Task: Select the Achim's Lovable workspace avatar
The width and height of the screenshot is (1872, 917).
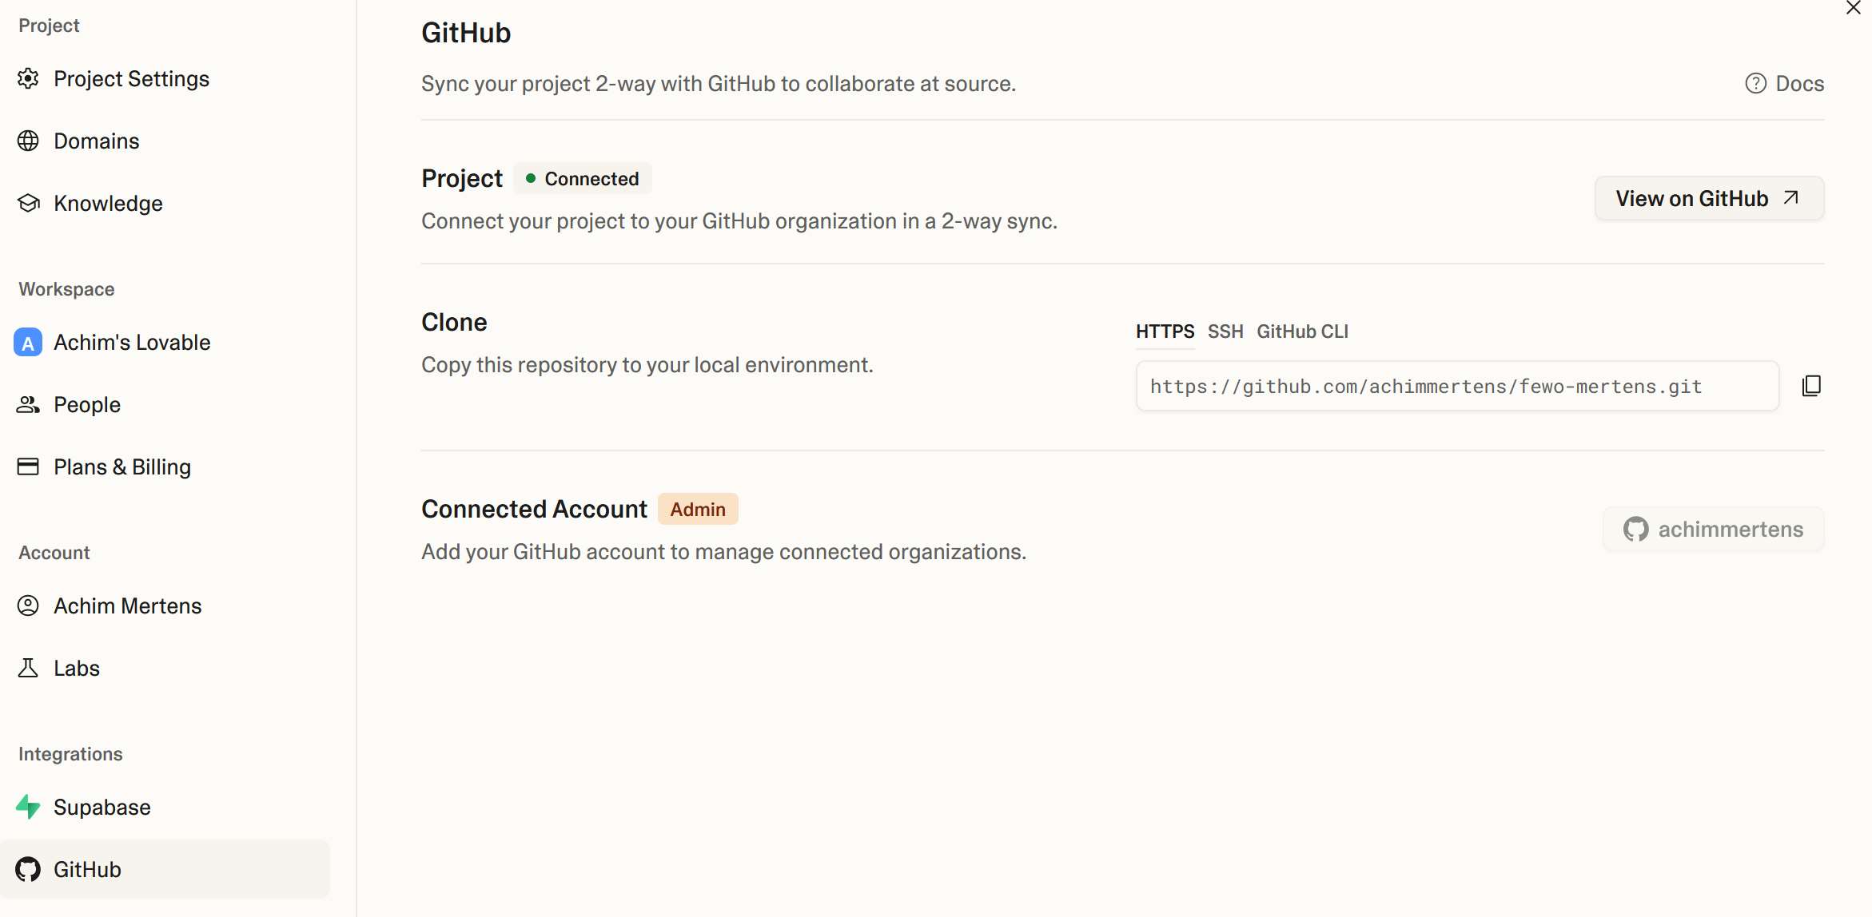Action: click(28, 342)
